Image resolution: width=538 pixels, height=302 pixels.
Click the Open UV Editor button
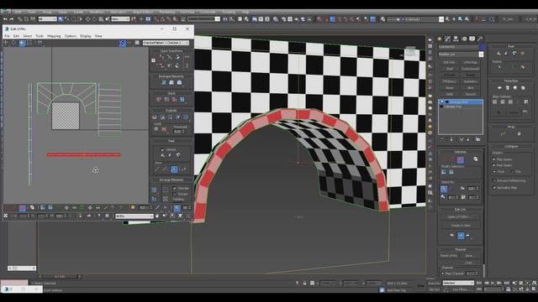(x=461, y=217)
